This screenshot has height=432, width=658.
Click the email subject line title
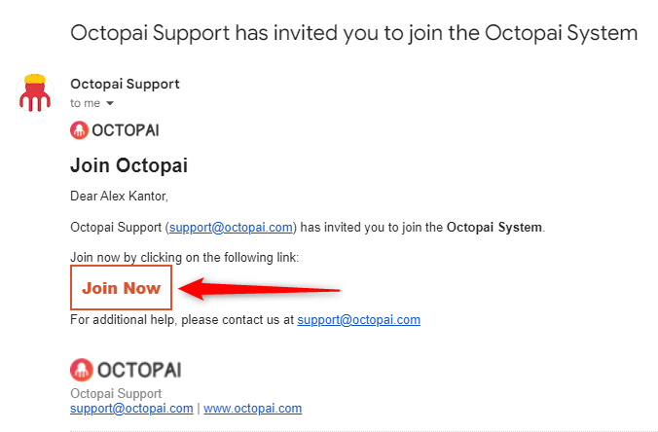(x=353, y=33)
